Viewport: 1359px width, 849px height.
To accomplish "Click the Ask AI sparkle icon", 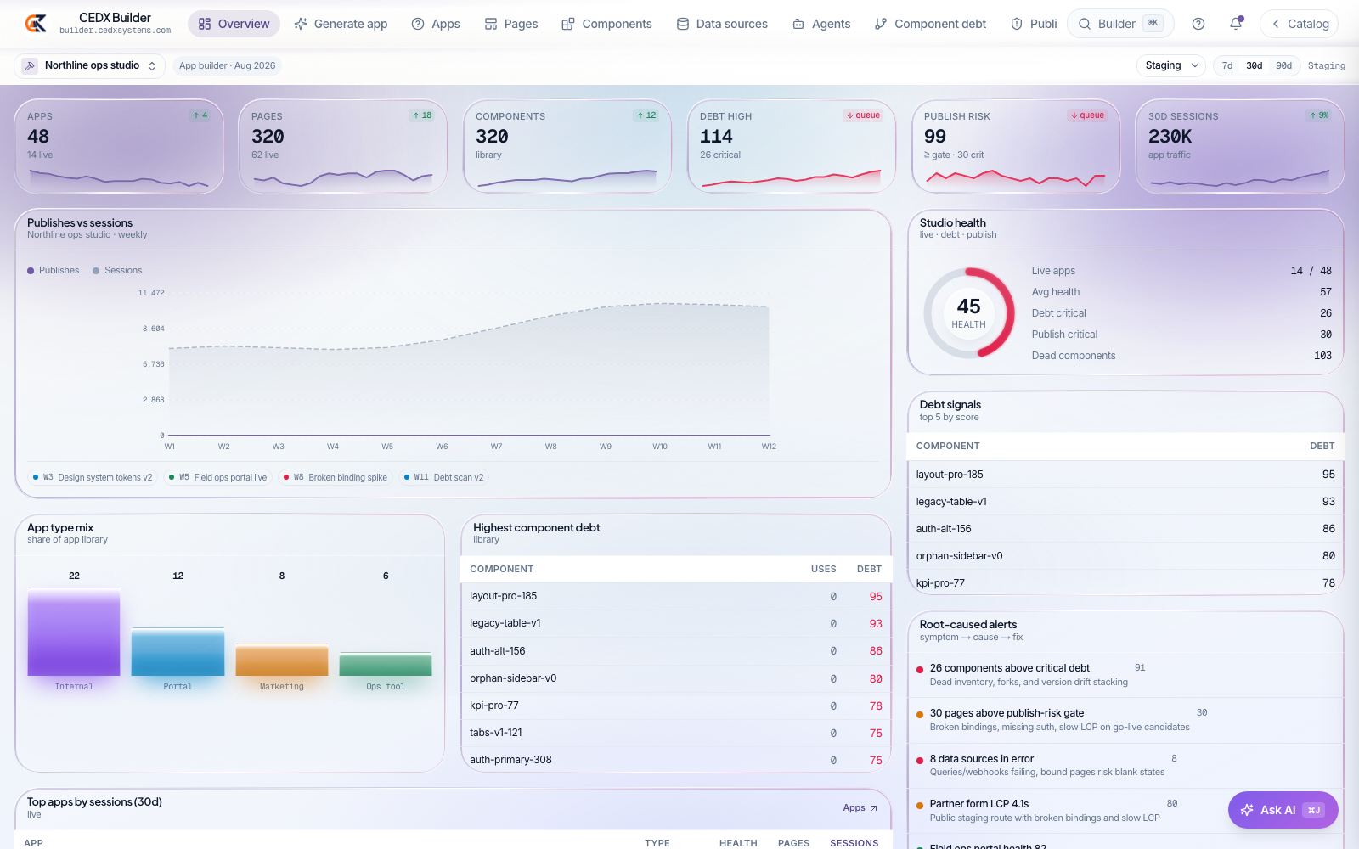I will [1247, 810].
